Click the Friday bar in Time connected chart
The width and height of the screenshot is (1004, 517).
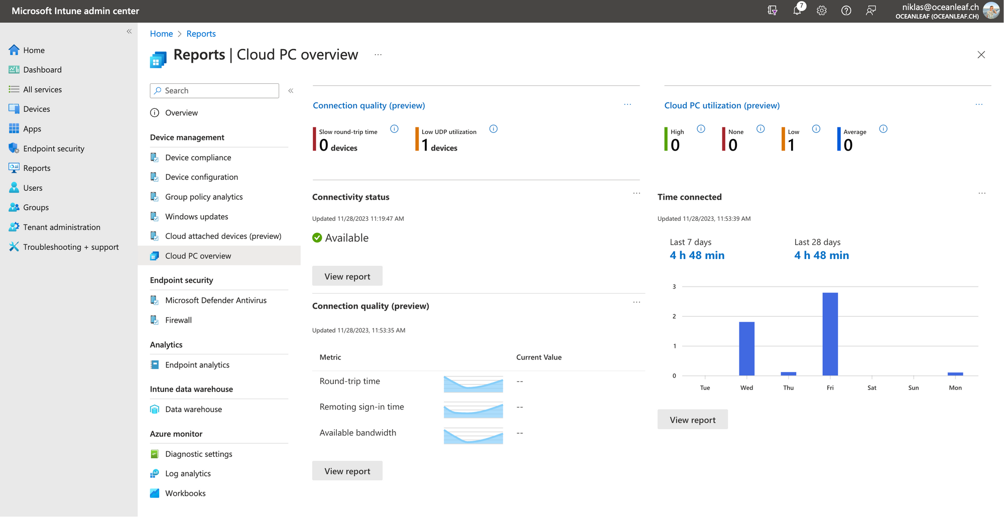(x=830, y=334)
